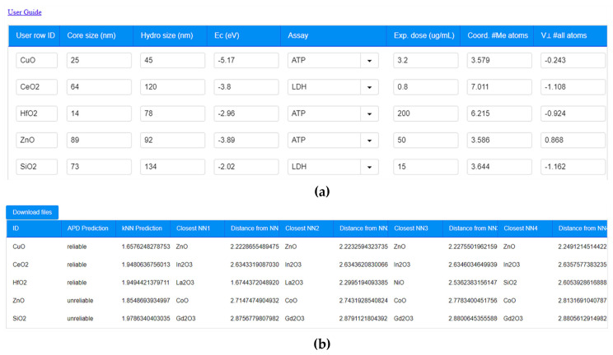Select the Ec field with value -3.89
This screenshot has height=355, width=613.
pyautogui.click(x=246, y=141)
